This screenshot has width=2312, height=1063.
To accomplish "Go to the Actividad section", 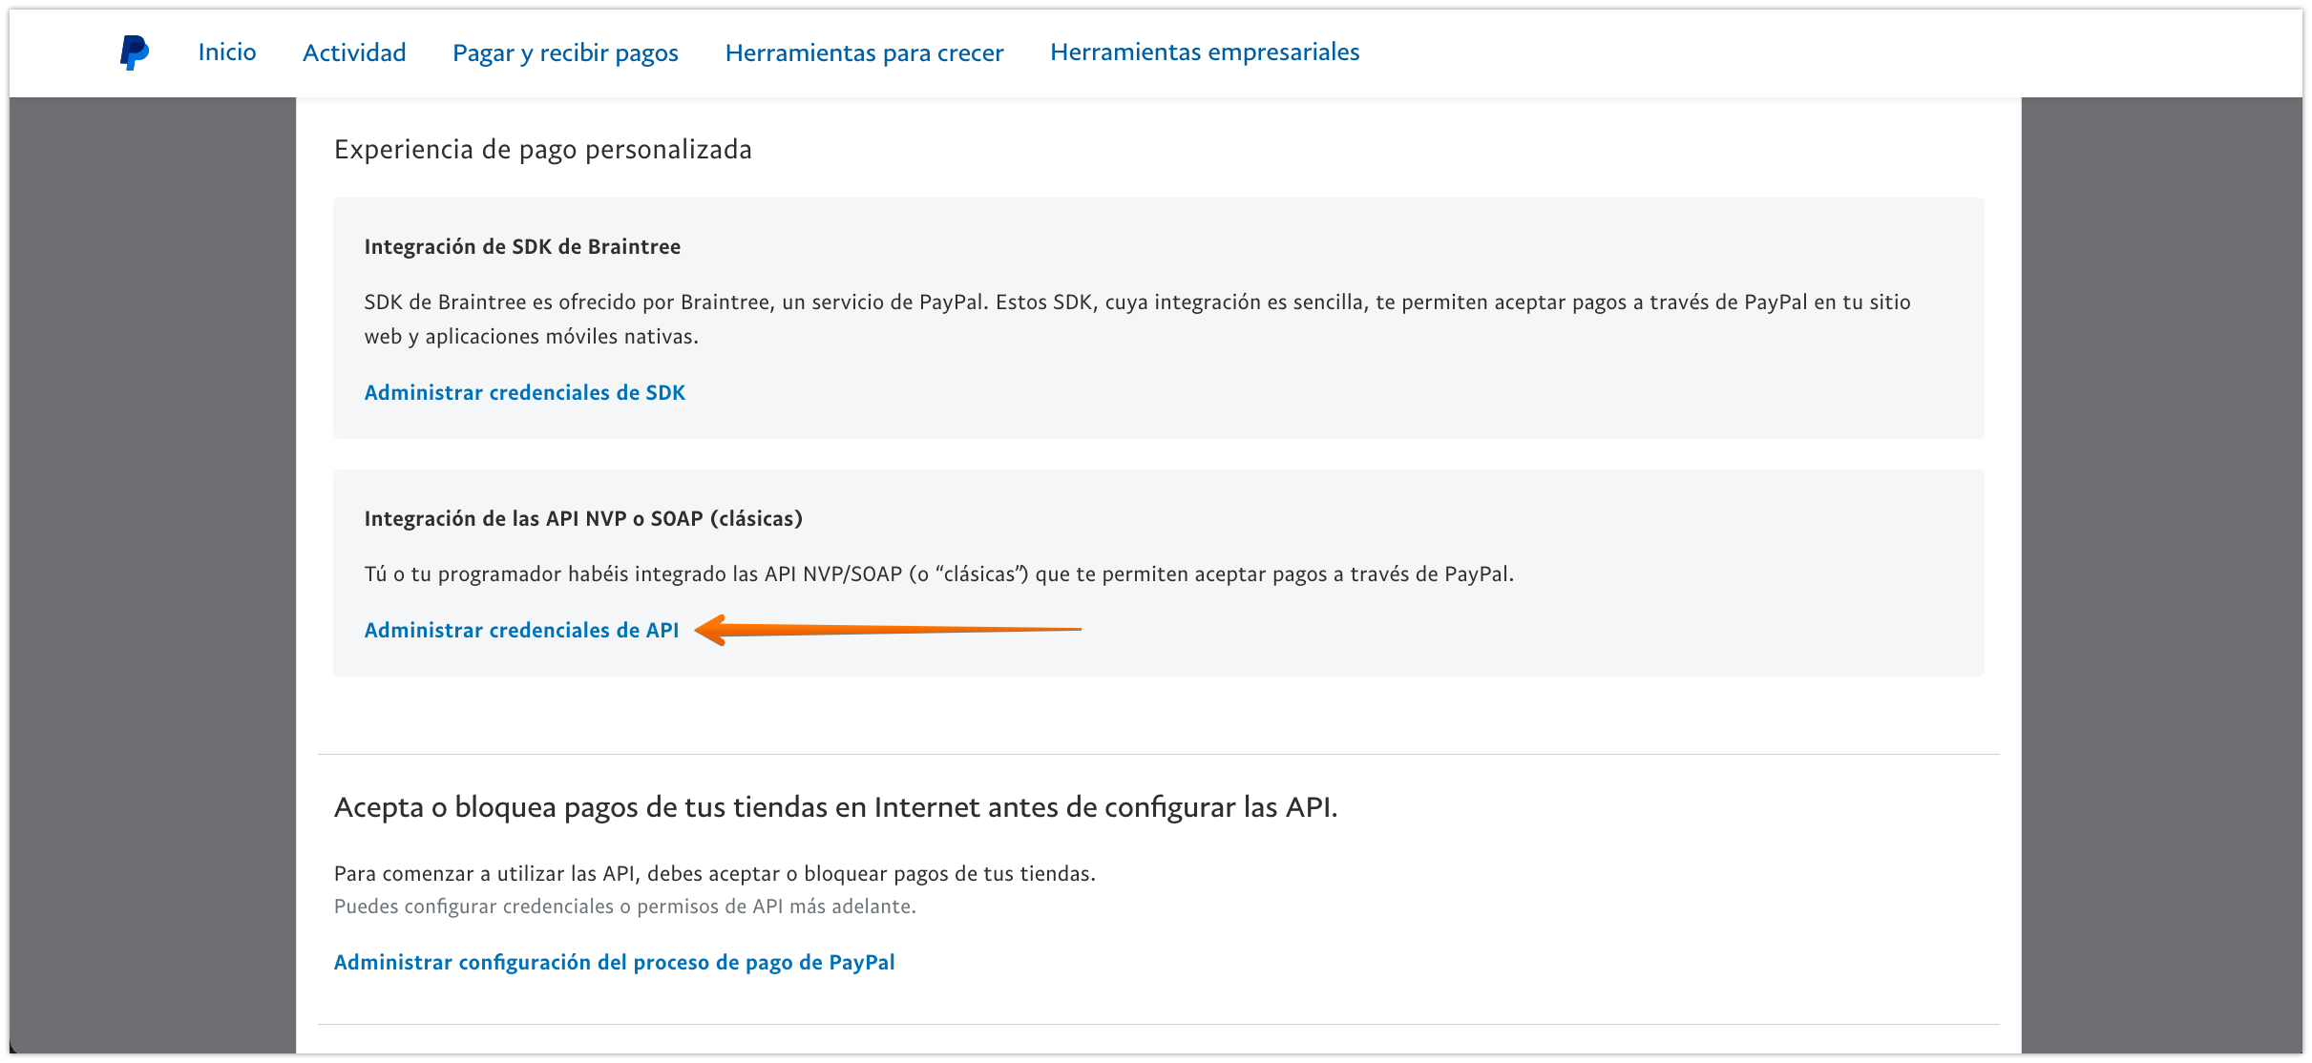I will click(x=354, y=52).
